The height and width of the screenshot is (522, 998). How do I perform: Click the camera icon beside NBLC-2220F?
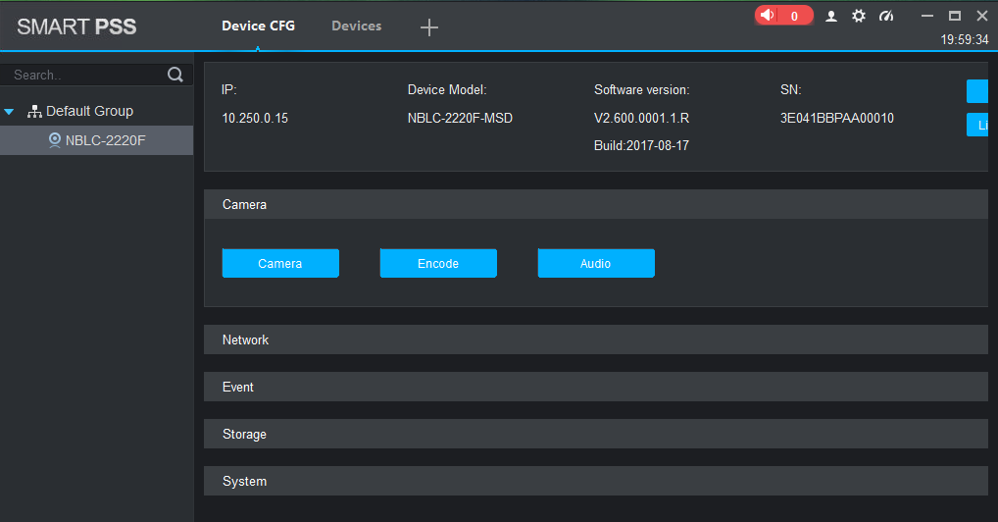[x=55, y=140]
